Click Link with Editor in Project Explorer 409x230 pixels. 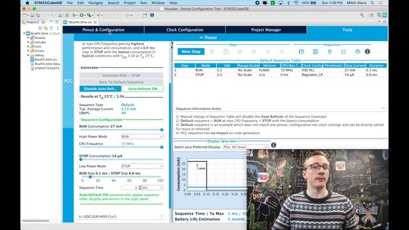(x=45, y=28)
